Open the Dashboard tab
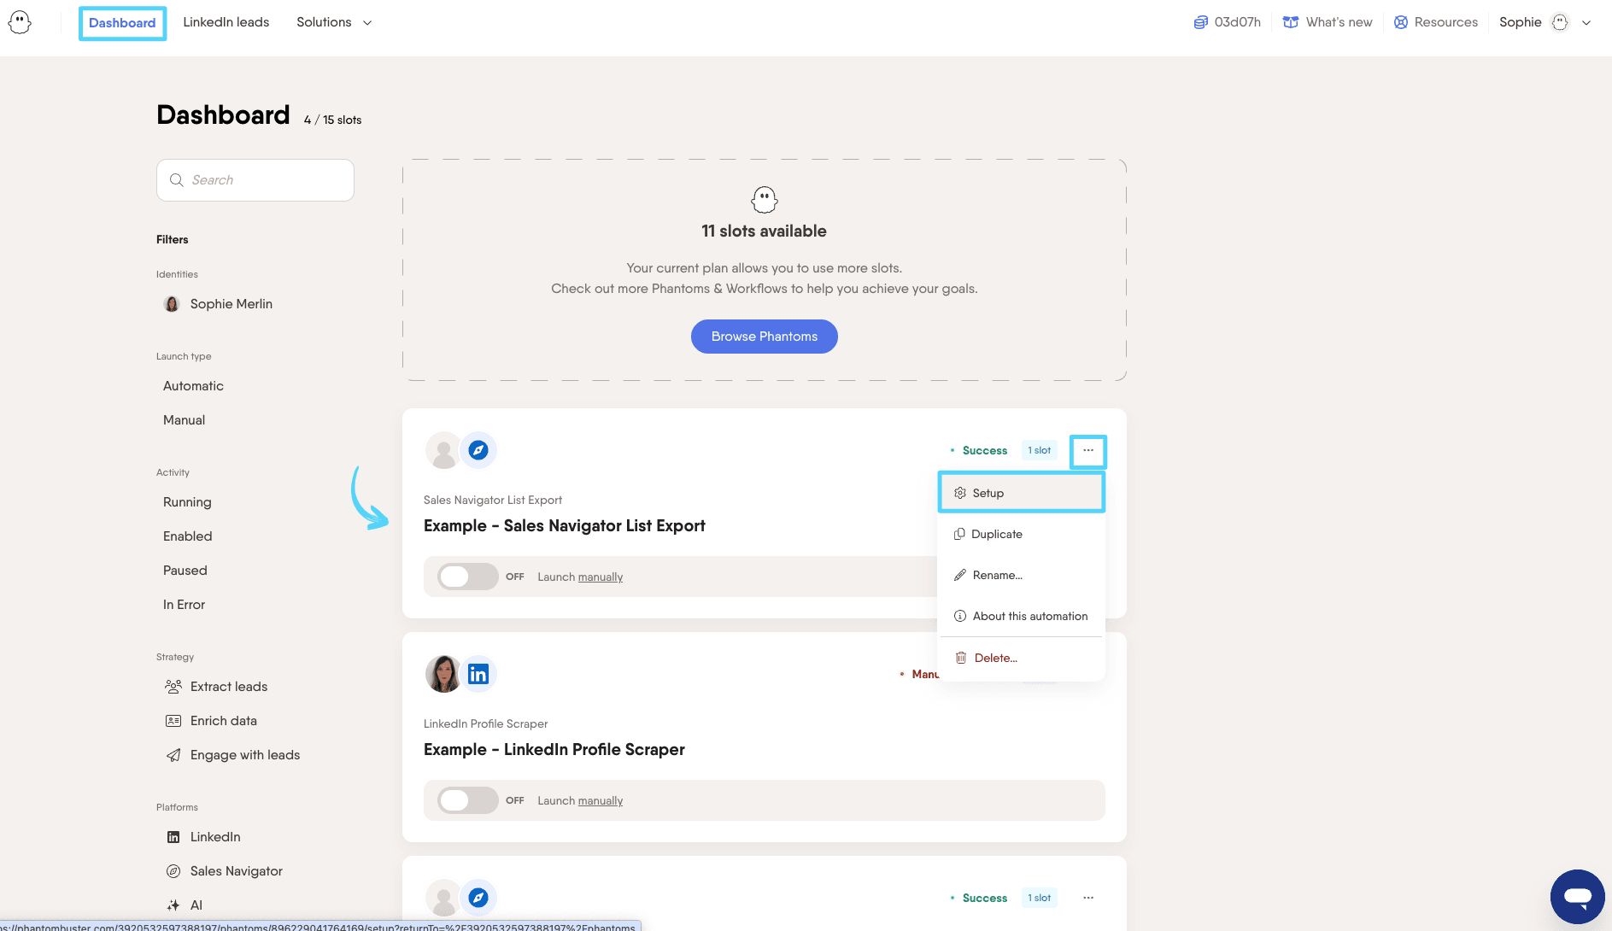 [x=122, y=23]
